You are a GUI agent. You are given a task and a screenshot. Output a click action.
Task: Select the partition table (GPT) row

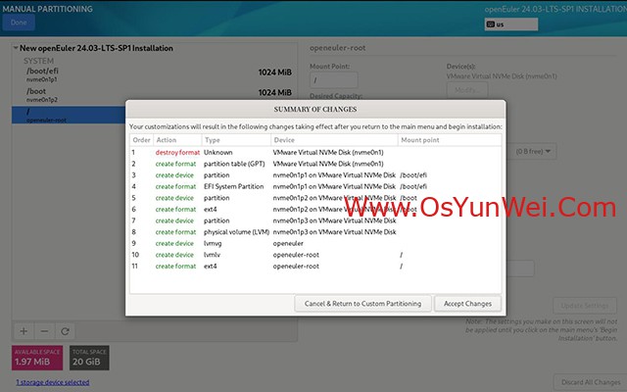pos(315,164)
